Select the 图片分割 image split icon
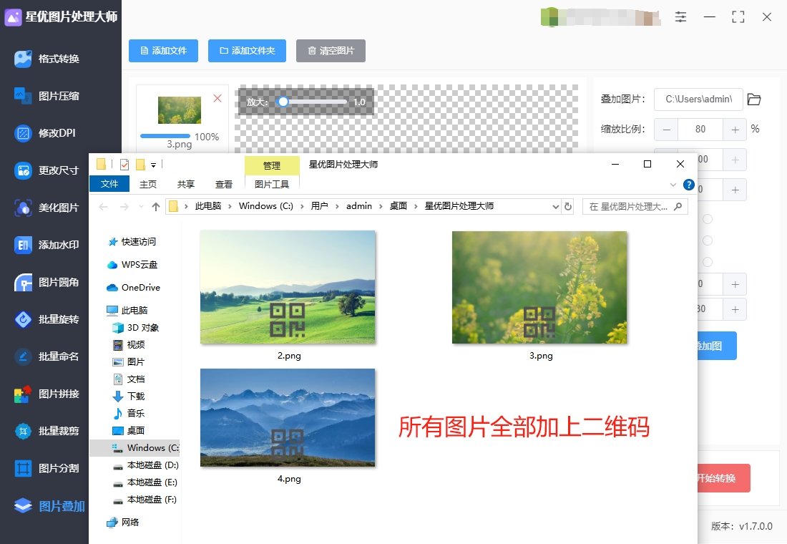787x544 pixels. (23, 468)
